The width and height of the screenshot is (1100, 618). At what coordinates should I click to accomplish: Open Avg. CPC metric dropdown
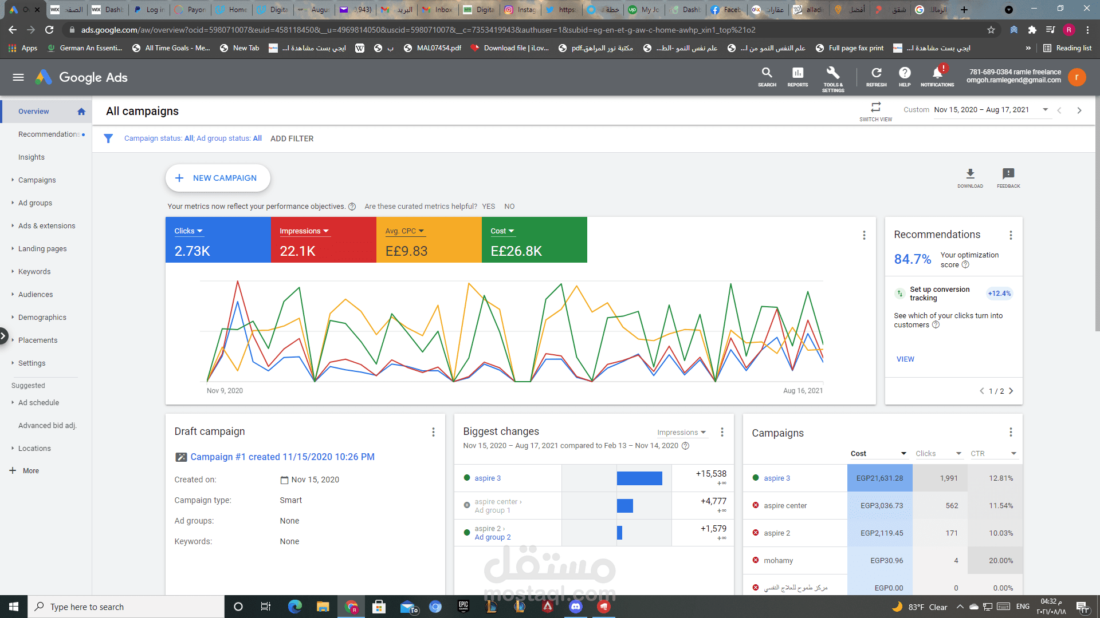tap(404, 231)
